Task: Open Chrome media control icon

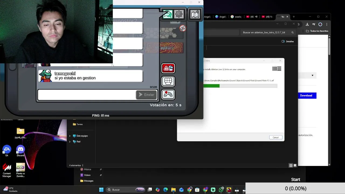Action: coord(314,24)
